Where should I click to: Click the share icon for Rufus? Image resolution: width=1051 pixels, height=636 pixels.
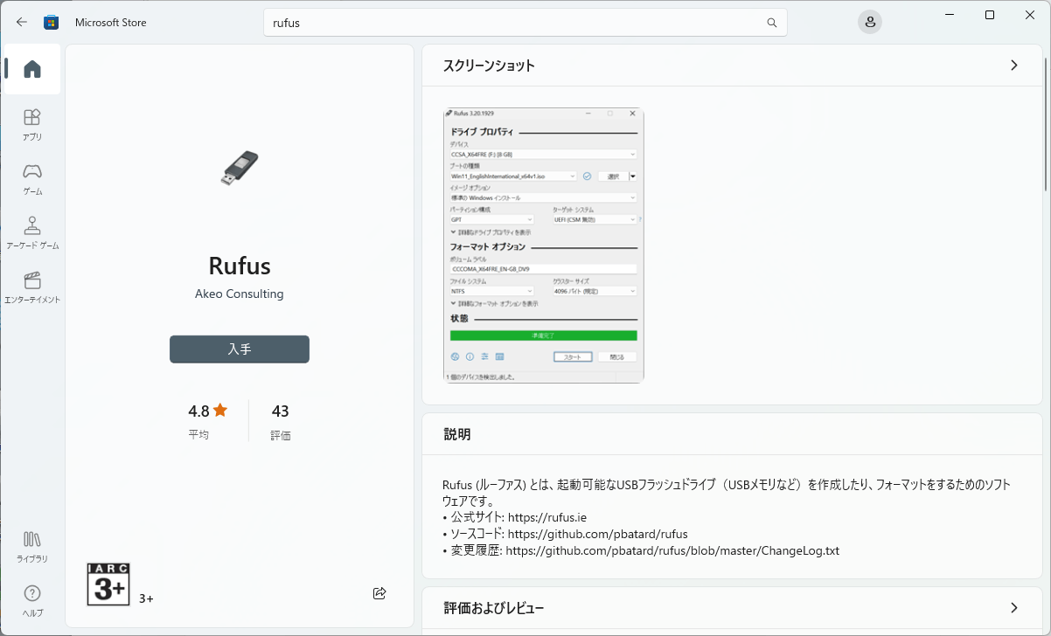[x=379, y=593]
